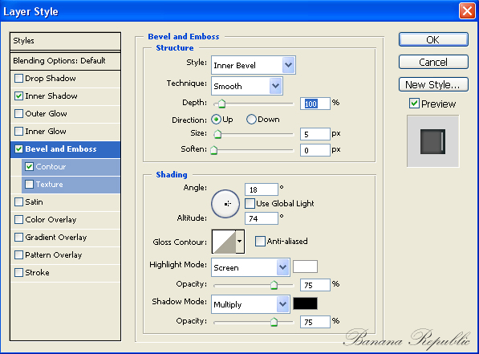The height and width of the screenshot is (354, 479).
Task: Click the Depth slider handle
Action: (221, 104)
